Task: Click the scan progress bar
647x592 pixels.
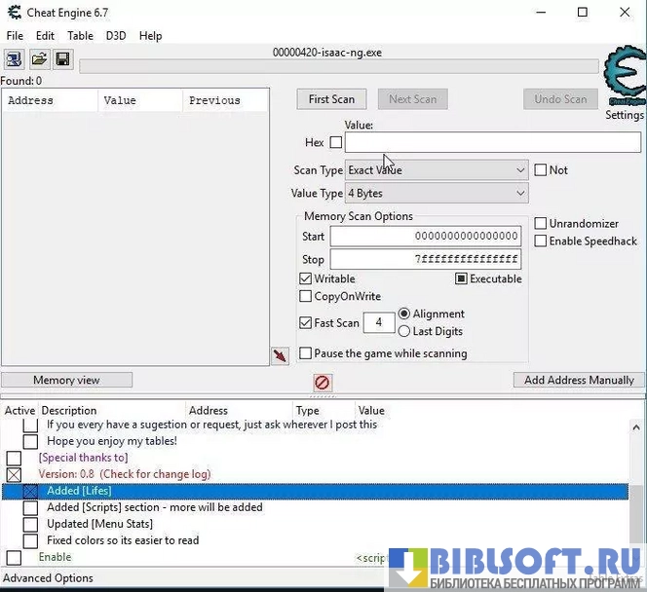Action: pyautogui.click(x=338, y=67)
